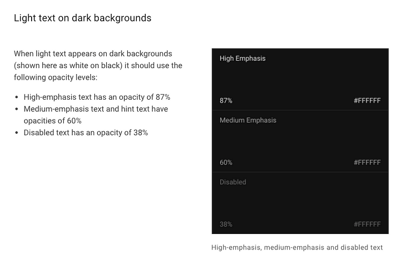Image resolution: width=401 pixels, height=271 pixels.
Task: Click the image caption below the dark panel
Action: pyautogui.click(x=297, y=247)
